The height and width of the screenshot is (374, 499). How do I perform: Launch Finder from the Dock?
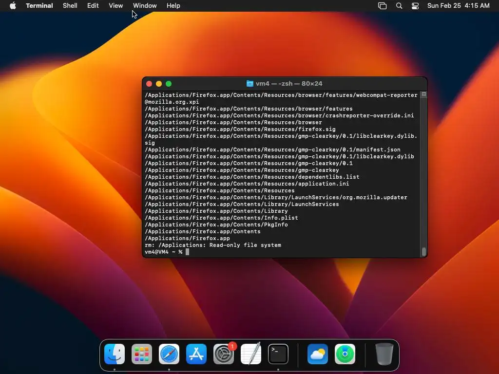pyautogui.click(x=115, y=354)
